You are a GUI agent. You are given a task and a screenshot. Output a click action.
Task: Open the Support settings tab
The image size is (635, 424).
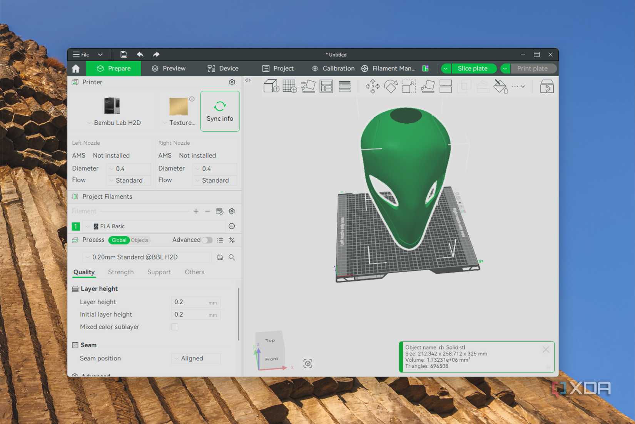[x=159, y=272]
